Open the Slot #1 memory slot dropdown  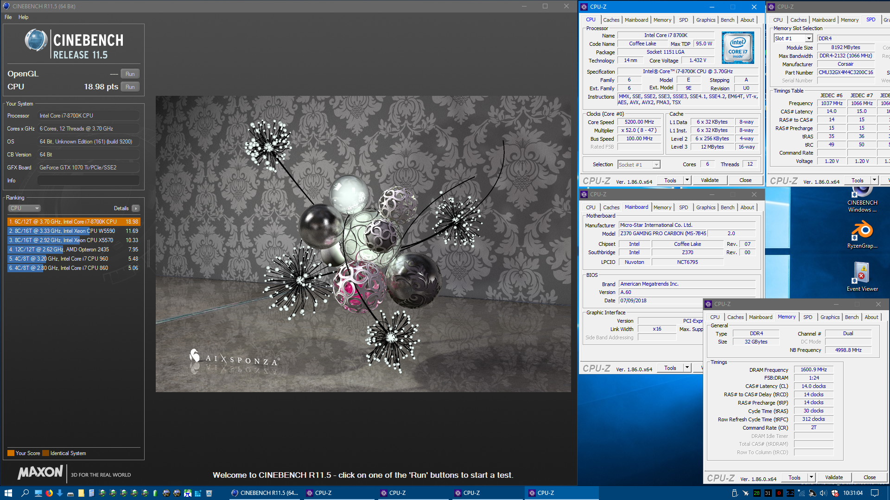(x=793, y=38)
